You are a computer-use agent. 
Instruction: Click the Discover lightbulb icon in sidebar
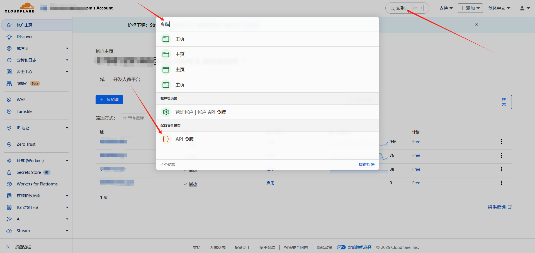9,37
